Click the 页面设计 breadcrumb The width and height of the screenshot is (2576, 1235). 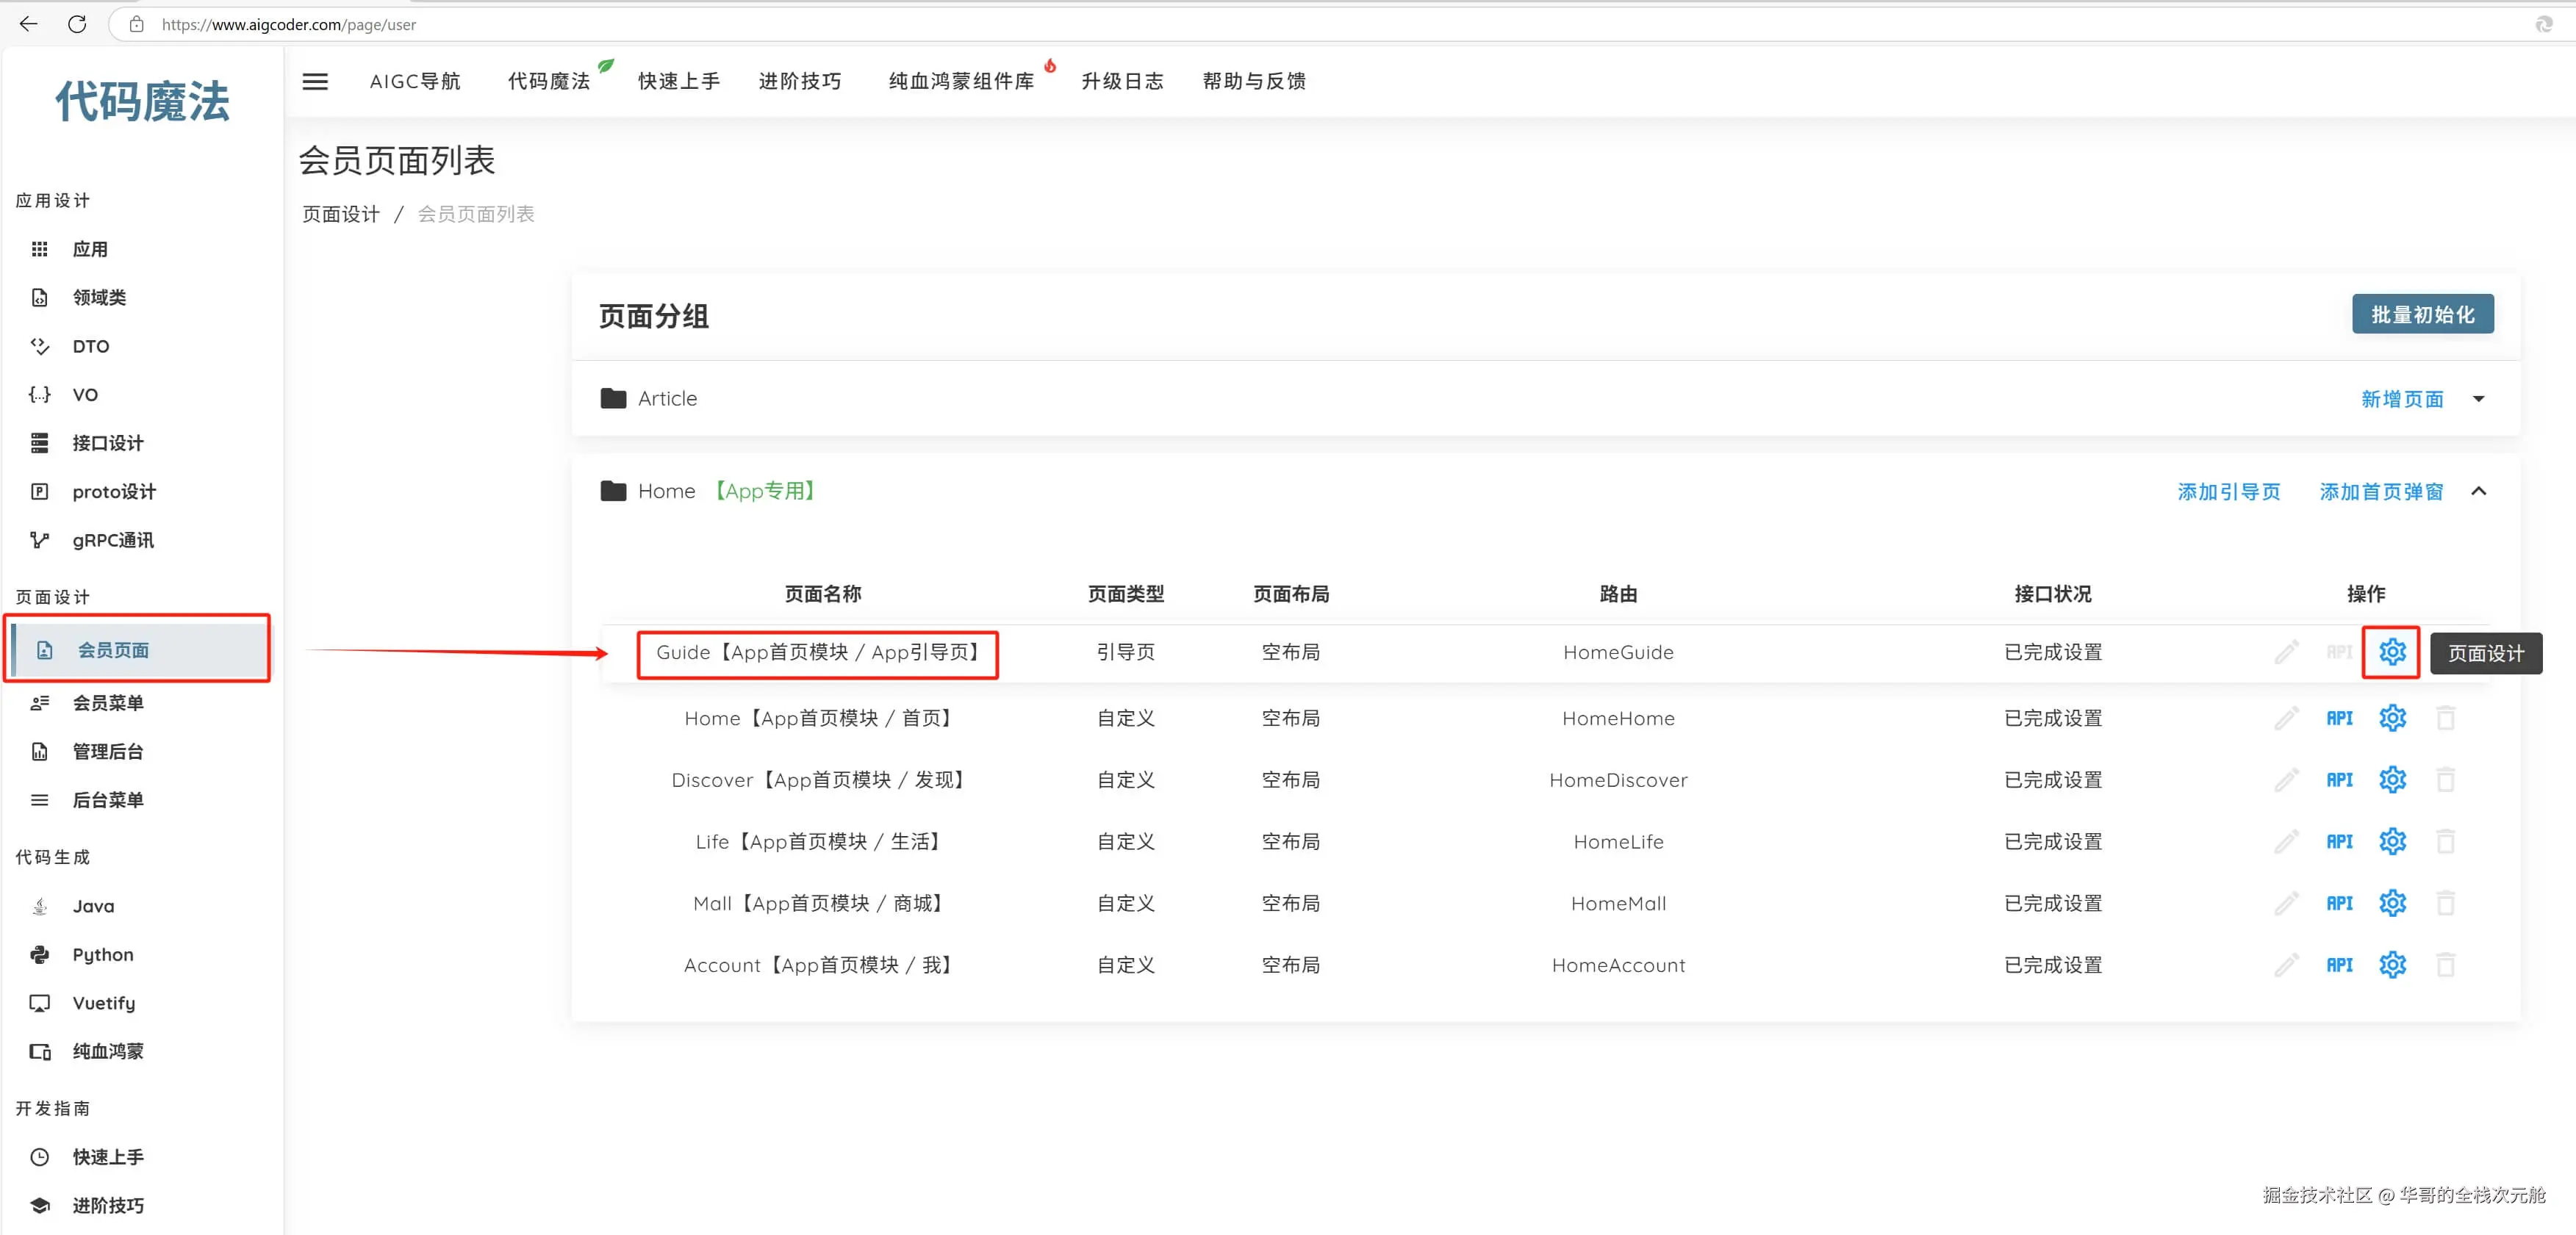pyautogui.click(x=341, y=214)
